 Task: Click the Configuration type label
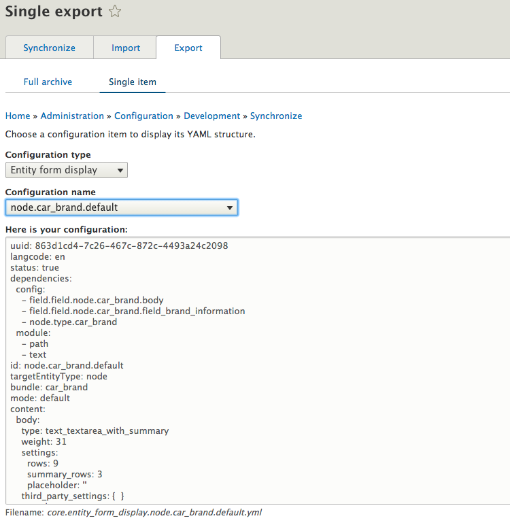(48, 154)
